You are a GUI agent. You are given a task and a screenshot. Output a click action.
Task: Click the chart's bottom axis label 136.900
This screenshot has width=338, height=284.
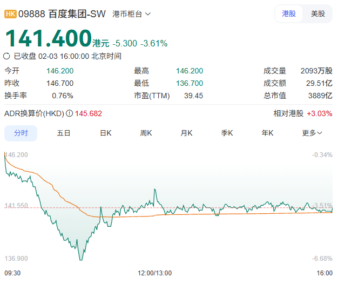(16, 259)
